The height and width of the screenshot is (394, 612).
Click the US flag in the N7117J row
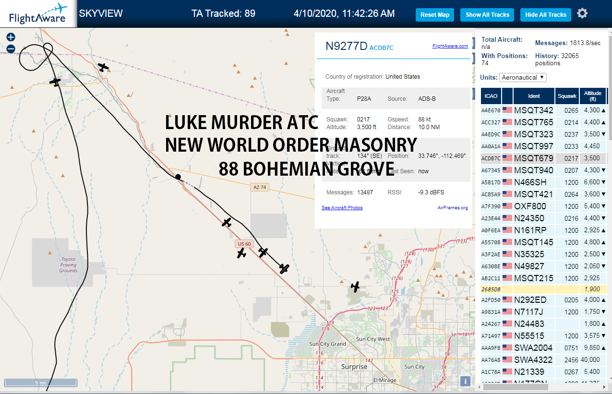pyautogui.click(x=507, y=312)
